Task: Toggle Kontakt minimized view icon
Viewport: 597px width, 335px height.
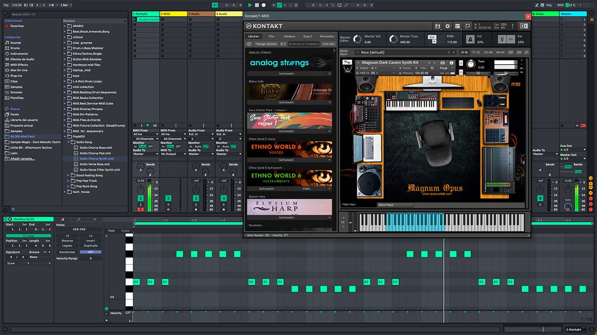Action: pos(468,26)
